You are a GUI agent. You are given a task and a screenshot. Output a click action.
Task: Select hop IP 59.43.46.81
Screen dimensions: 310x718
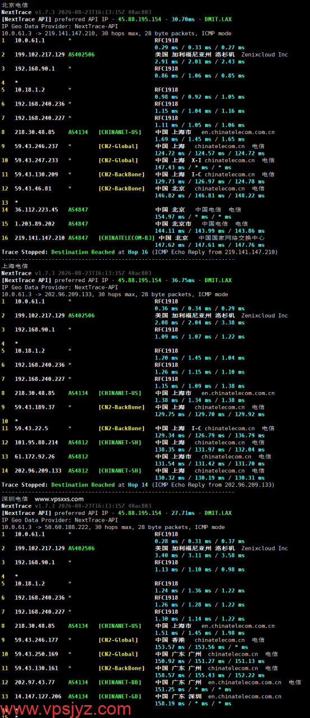tap(33, 188)
